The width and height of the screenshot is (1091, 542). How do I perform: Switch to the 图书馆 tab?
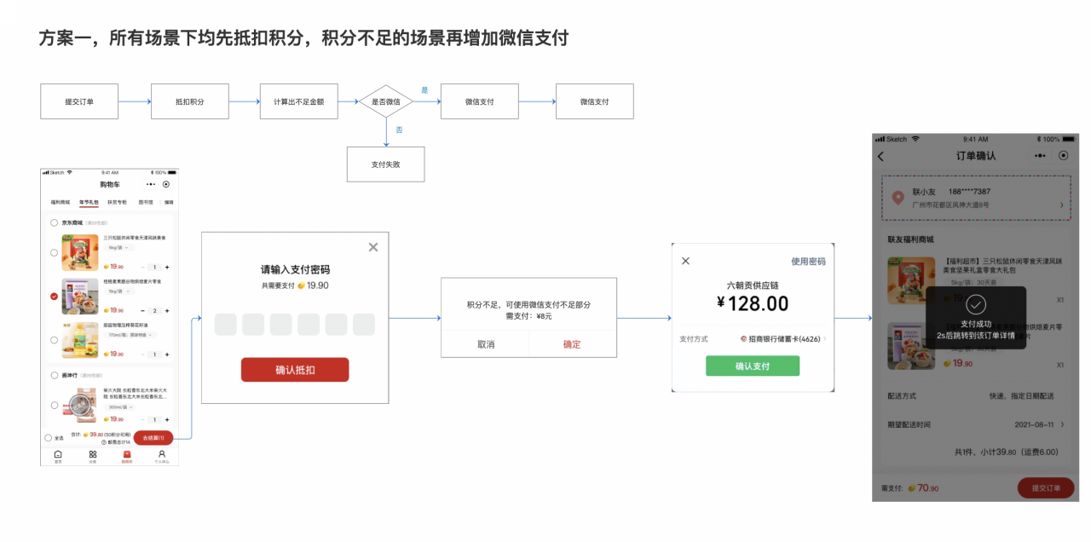(146, 202)
